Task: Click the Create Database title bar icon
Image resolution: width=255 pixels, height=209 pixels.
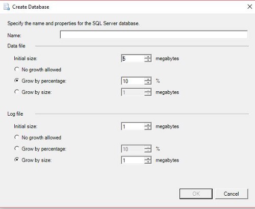Action: pos(7,7)
